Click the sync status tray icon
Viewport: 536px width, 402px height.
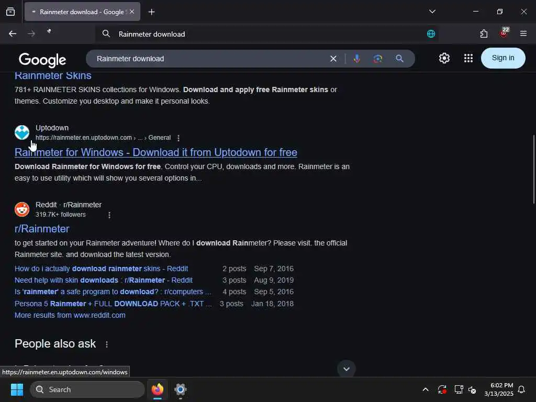click(442, 389)
